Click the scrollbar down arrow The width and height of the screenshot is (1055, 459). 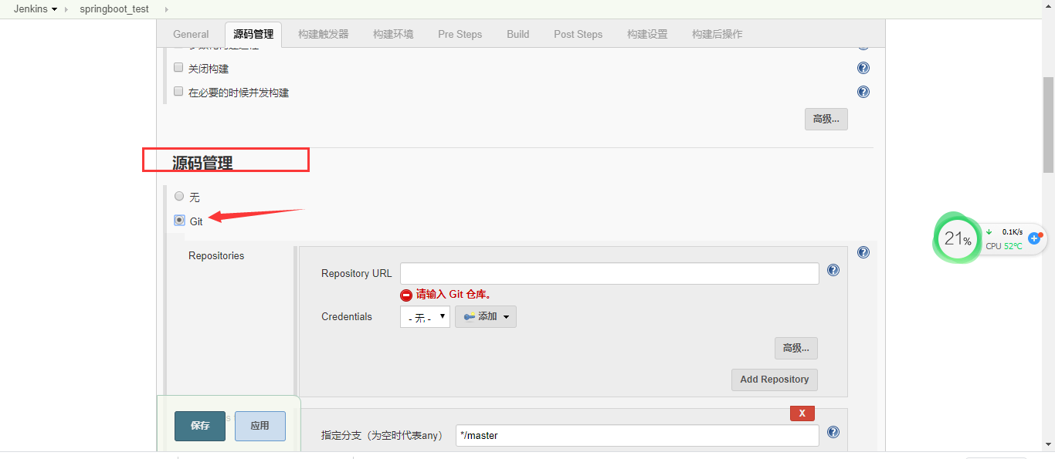1048,445
